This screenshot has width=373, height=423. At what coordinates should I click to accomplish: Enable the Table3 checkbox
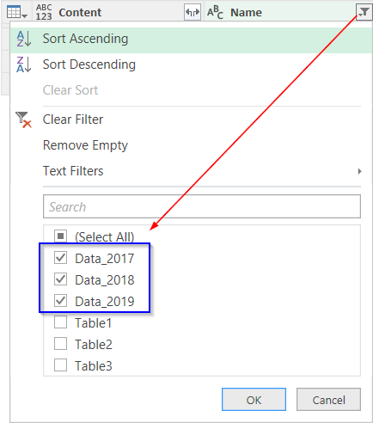point(60,365)
